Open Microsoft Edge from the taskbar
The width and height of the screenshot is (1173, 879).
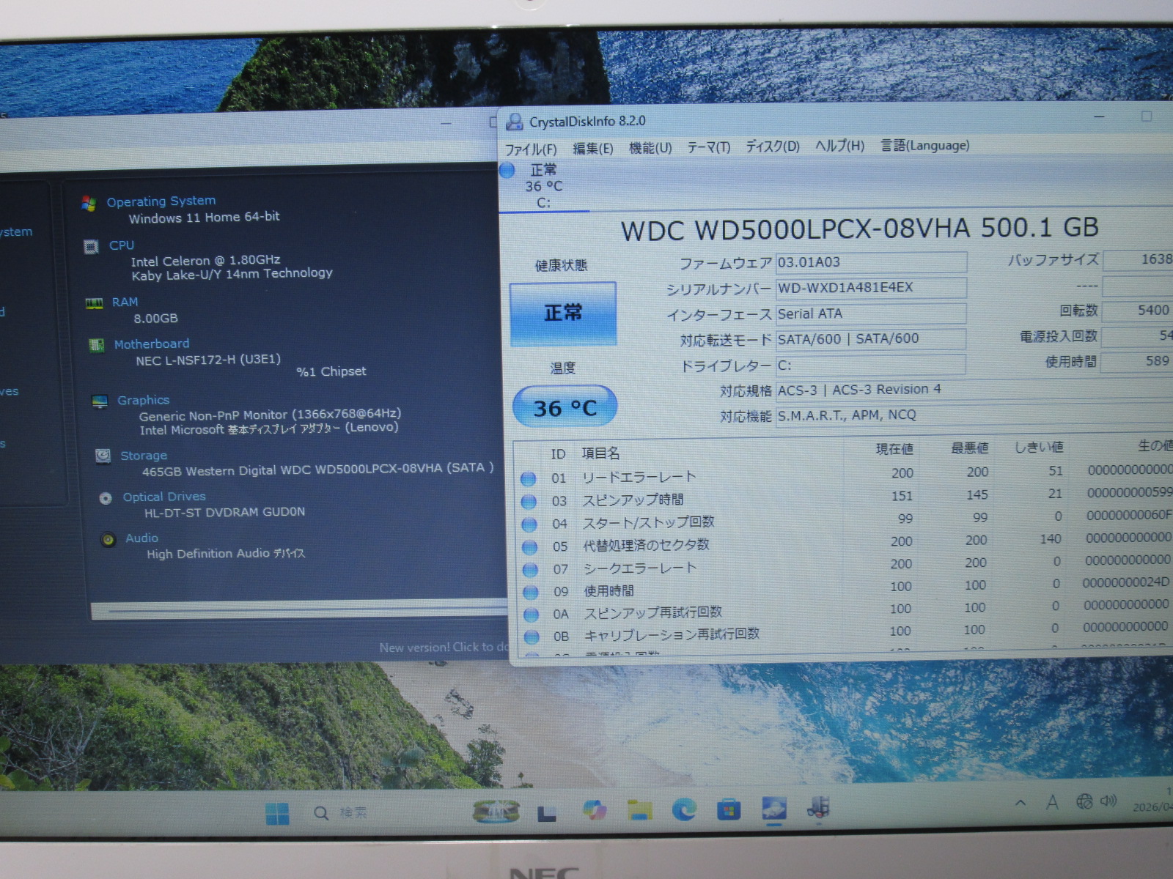point(684,809)
